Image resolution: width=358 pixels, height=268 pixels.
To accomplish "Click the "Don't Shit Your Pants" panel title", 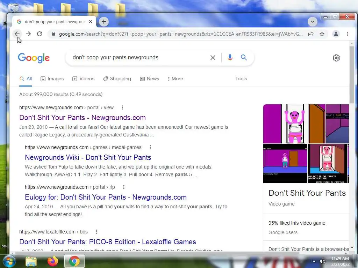I will [307, 193].
